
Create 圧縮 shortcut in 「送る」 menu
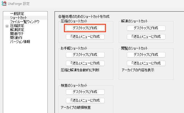pos(85,37)
